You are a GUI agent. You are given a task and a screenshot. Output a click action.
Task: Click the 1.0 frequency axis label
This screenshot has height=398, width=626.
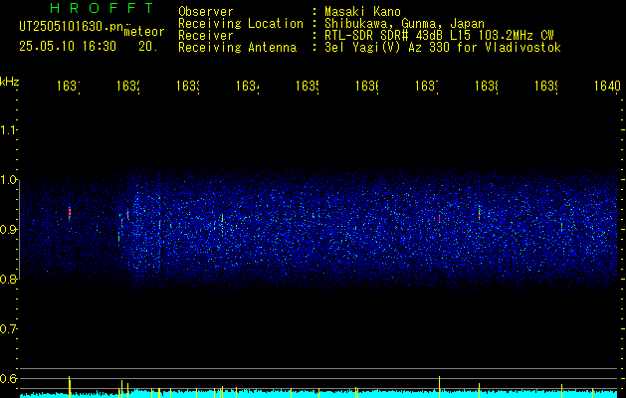point(8,179)
